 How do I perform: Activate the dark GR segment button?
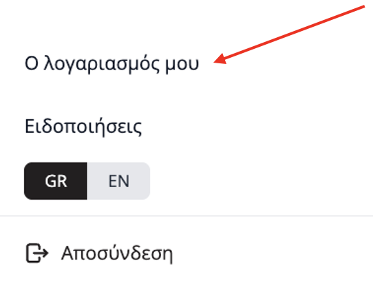(56, 181)
